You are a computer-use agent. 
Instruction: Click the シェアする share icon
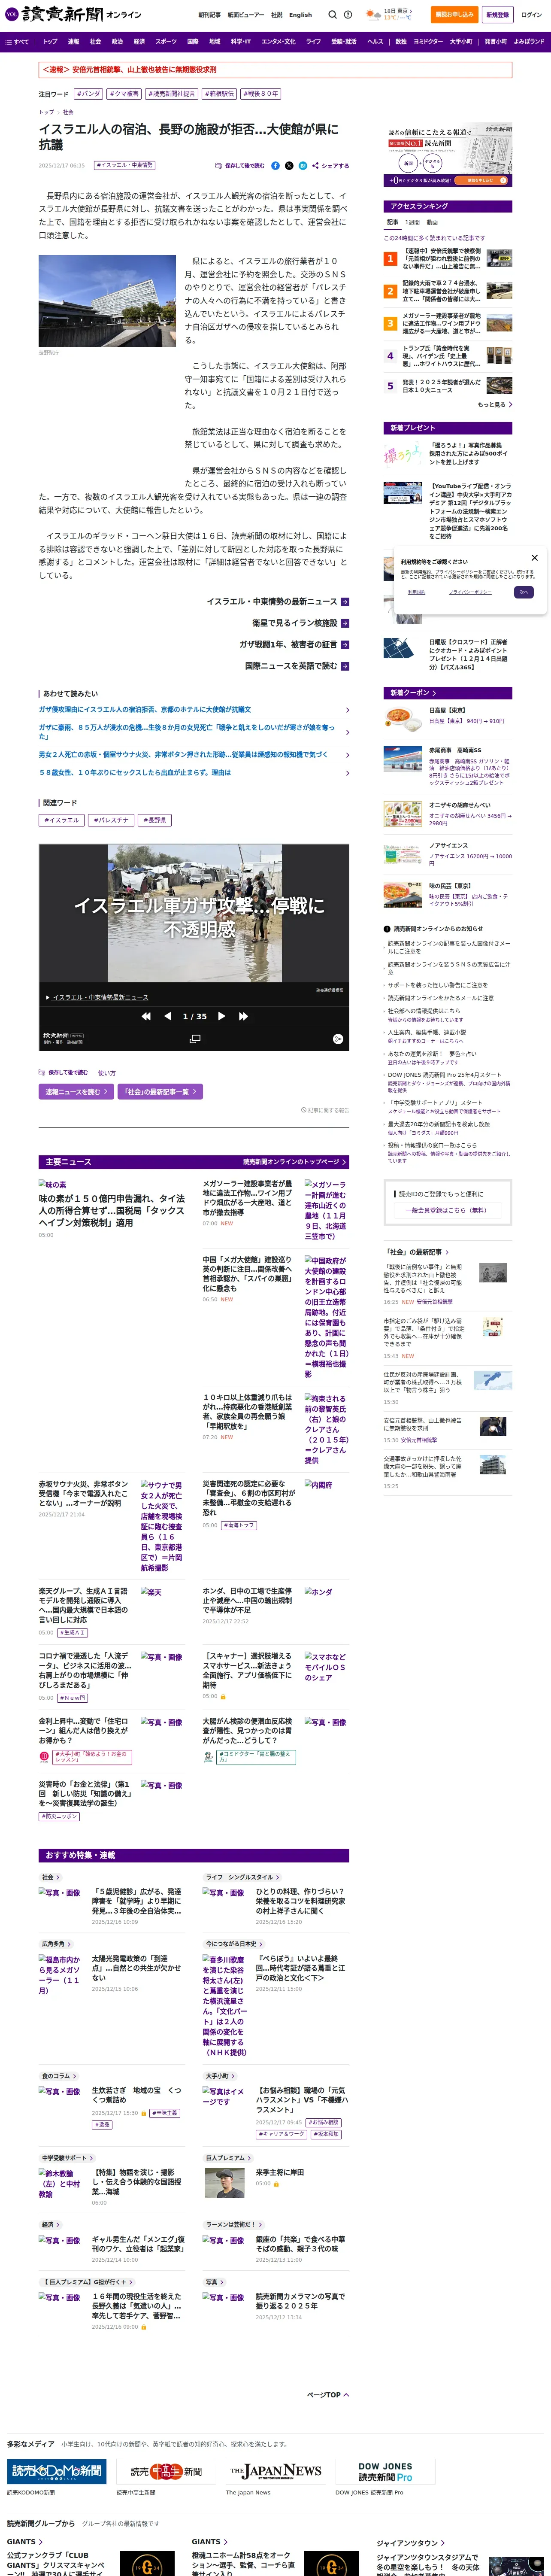point(330,166)
